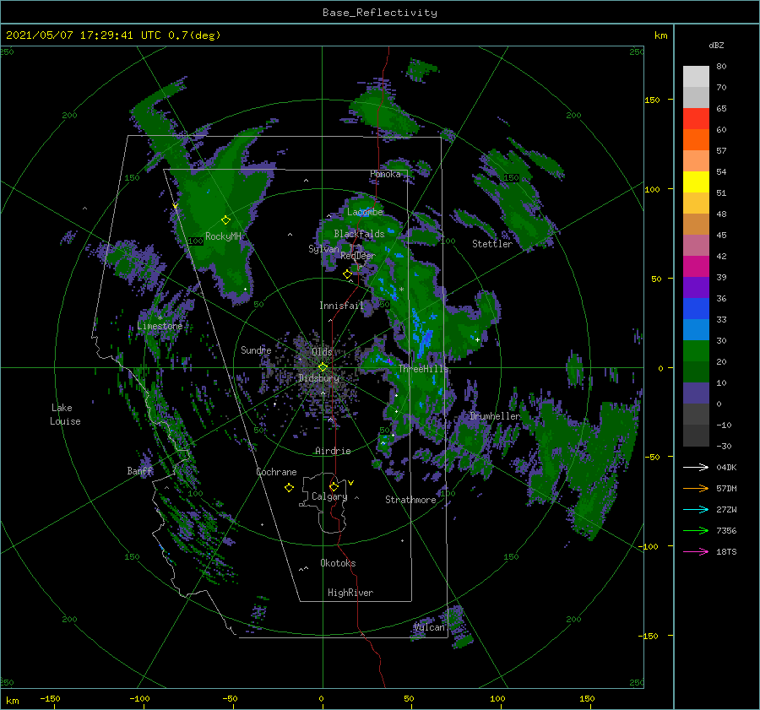Click the Strathmore label
This screenshot has width=760, height=710.
click(410, 500)
